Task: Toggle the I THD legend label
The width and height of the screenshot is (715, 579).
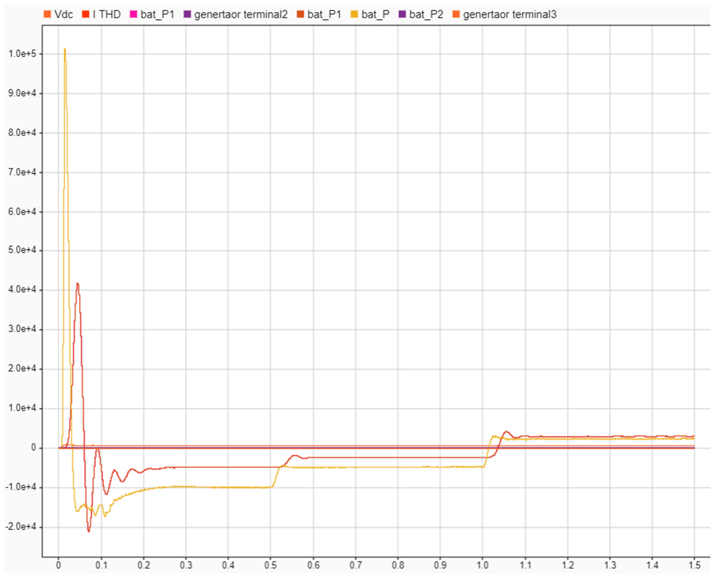Action: [x=107, y=14]
